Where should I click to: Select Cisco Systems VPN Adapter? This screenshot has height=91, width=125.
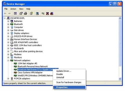(x=30, y=72)
